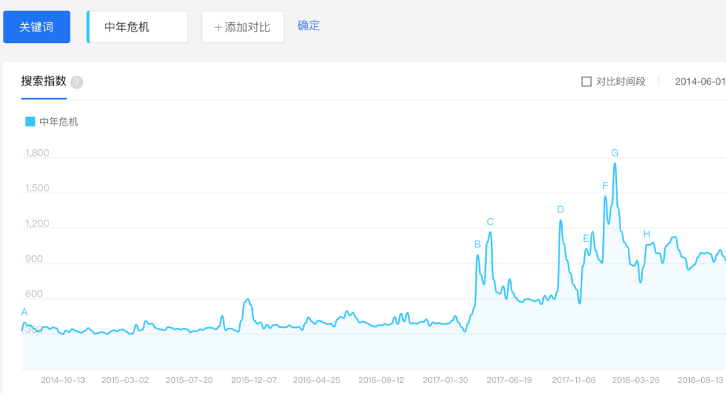The height and width of the screenshot is (393, 726).
Task: Select marker F on the chart
Action: pos(605,186)
